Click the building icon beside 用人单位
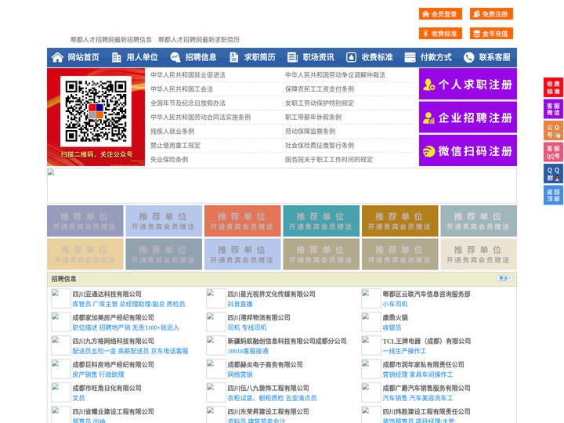The image size is (564, 423). click(x=116, y=57)
